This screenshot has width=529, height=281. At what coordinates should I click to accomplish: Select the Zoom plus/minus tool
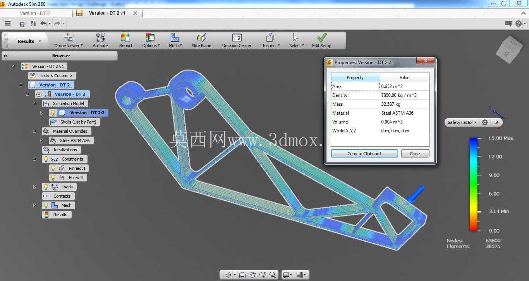[263, 275]
